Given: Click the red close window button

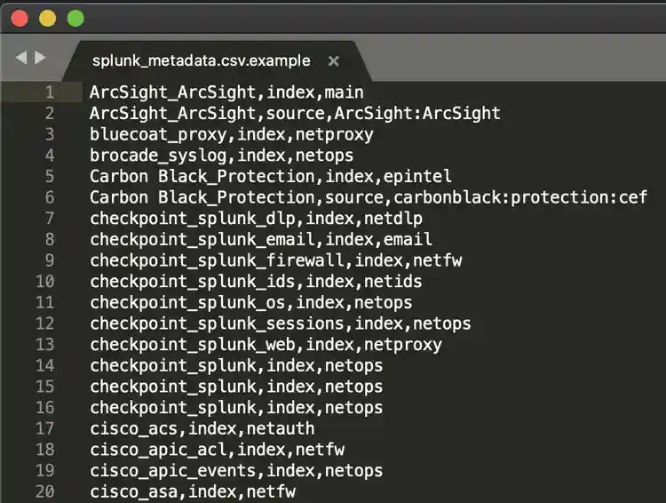Looking at the screenshot, I should coord(20,18).
